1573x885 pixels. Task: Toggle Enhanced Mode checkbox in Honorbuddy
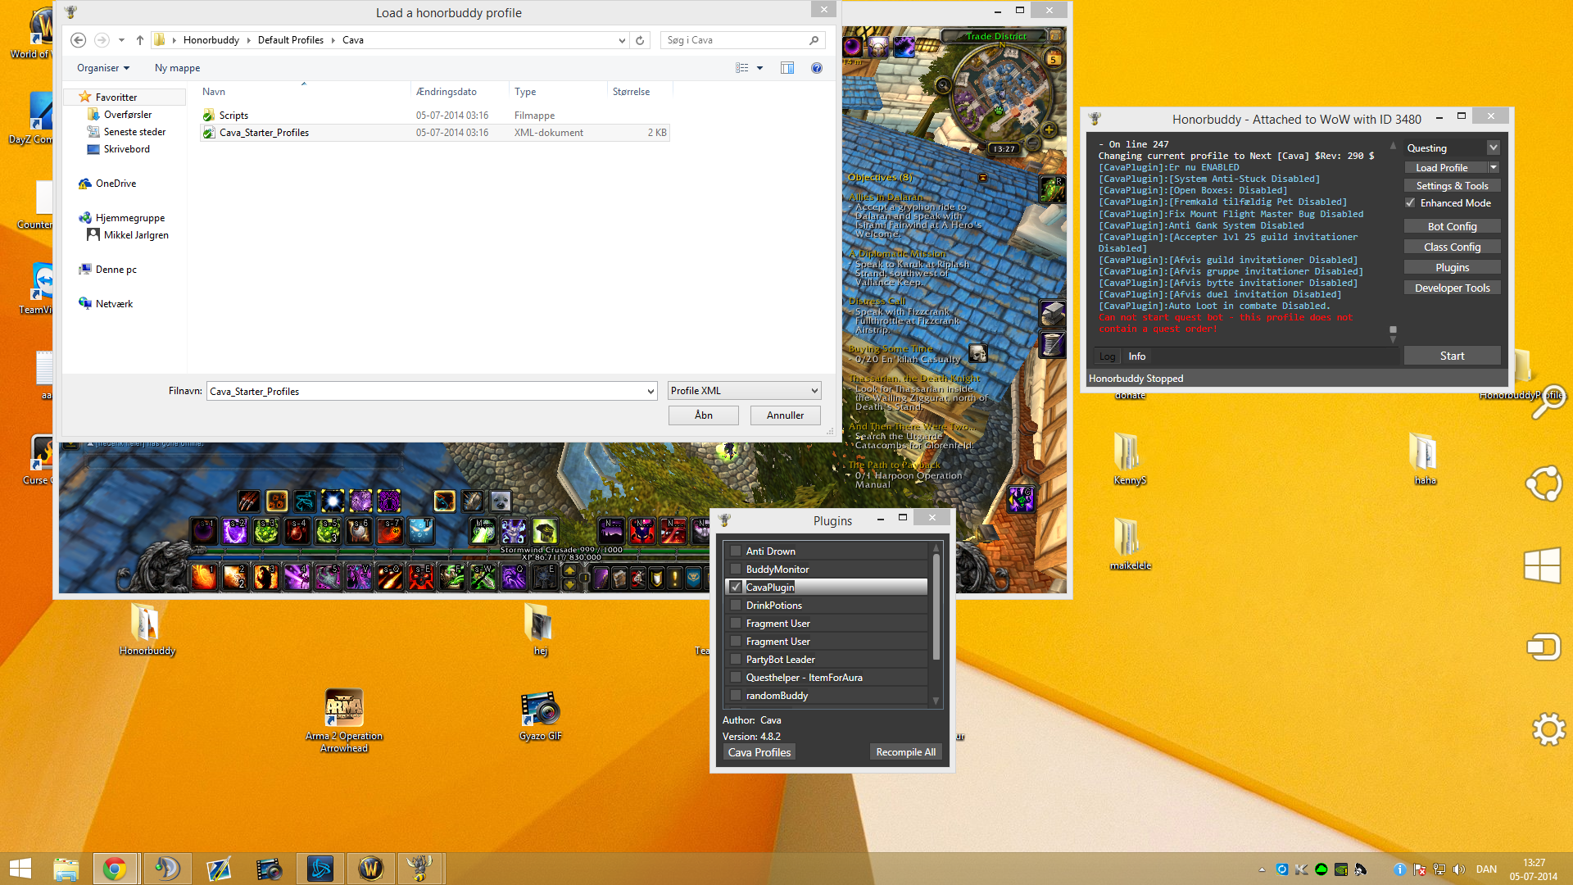[1410, 203]
